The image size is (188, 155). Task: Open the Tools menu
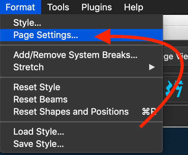click(58, 7)
